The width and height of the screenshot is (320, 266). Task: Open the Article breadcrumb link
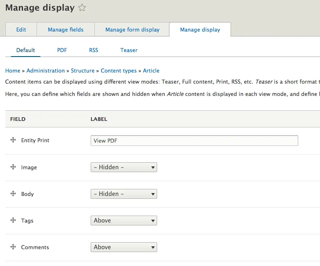click(151, 70)
